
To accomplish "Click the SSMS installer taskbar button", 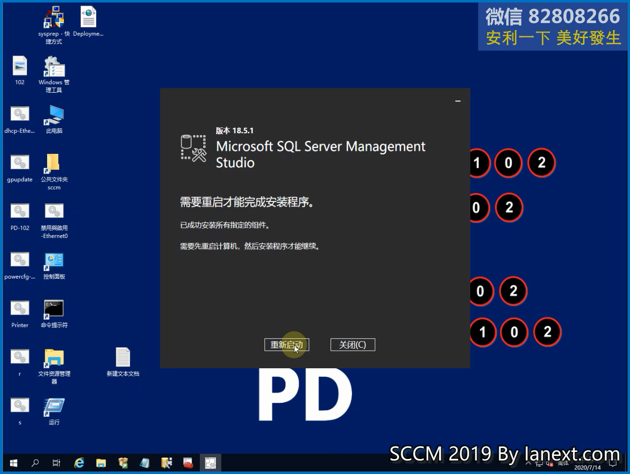I will coord(210,463).
